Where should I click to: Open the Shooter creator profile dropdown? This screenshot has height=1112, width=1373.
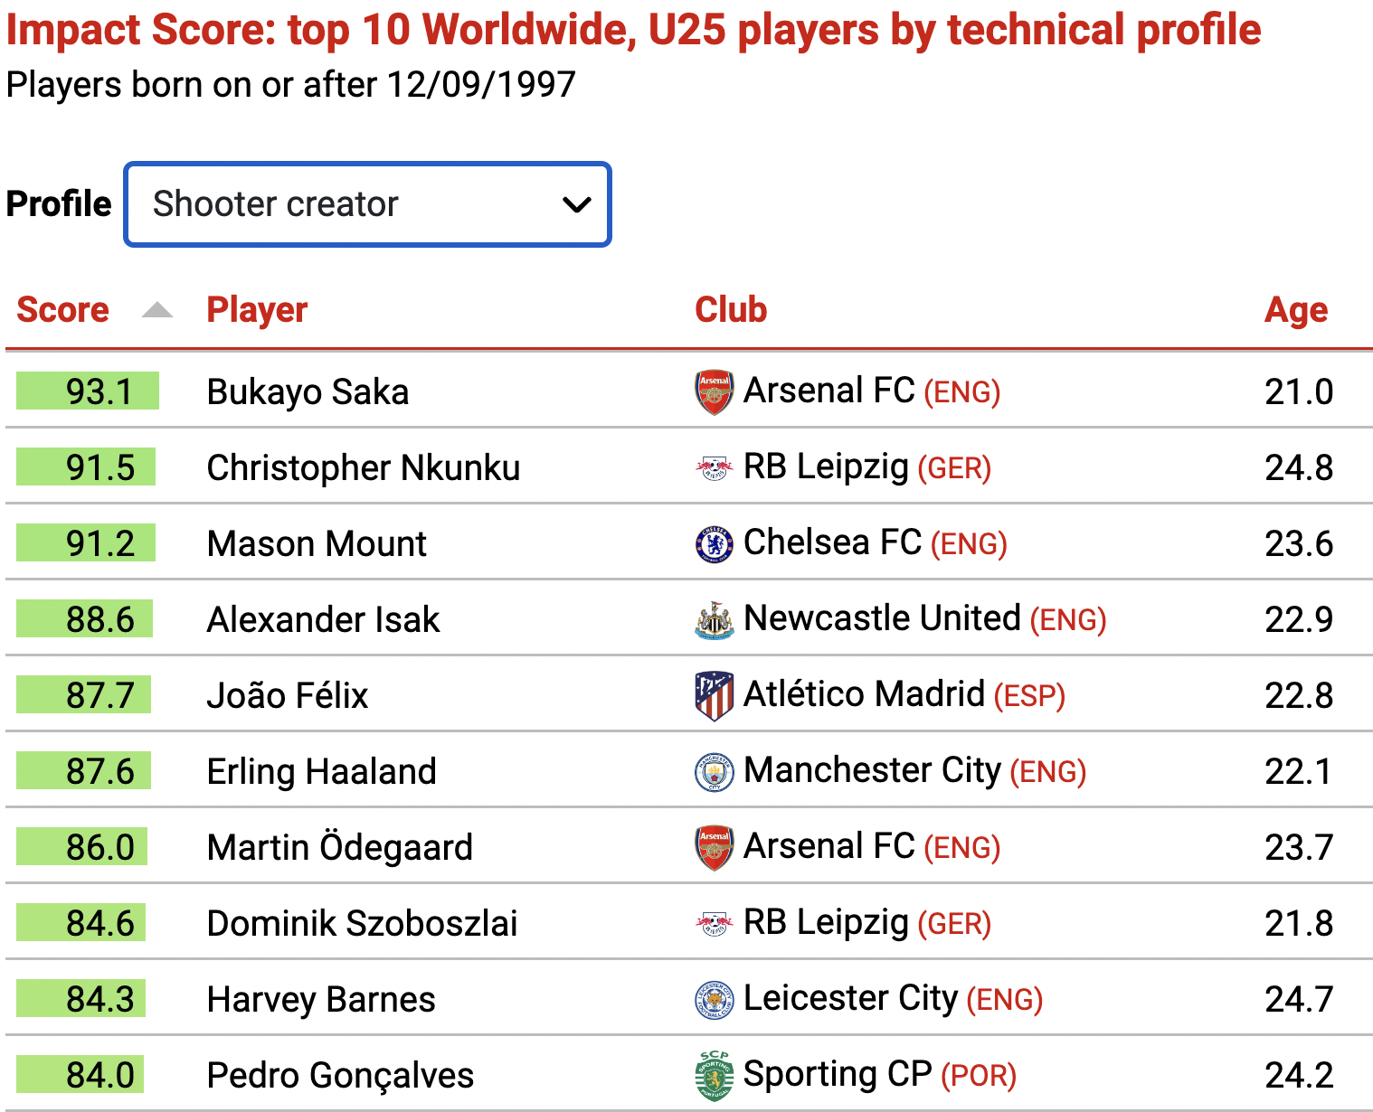[367, 204]
